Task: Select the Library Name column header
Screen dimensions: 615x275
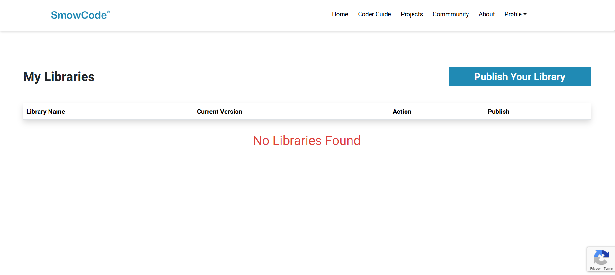Action: coord(46,112)
